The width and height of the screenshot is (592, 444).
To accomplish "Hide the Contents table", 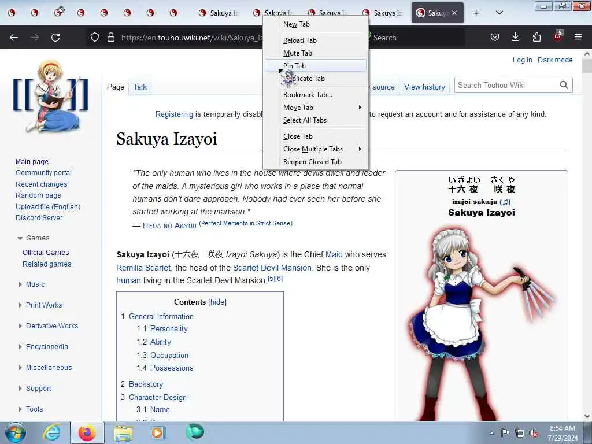I will (x=217, y=302).
